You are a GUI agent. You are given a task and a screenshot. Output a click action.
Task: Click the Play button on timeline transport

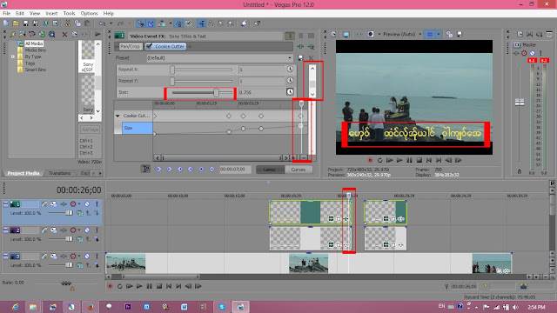pyautogui.click(x=139, y=286)
